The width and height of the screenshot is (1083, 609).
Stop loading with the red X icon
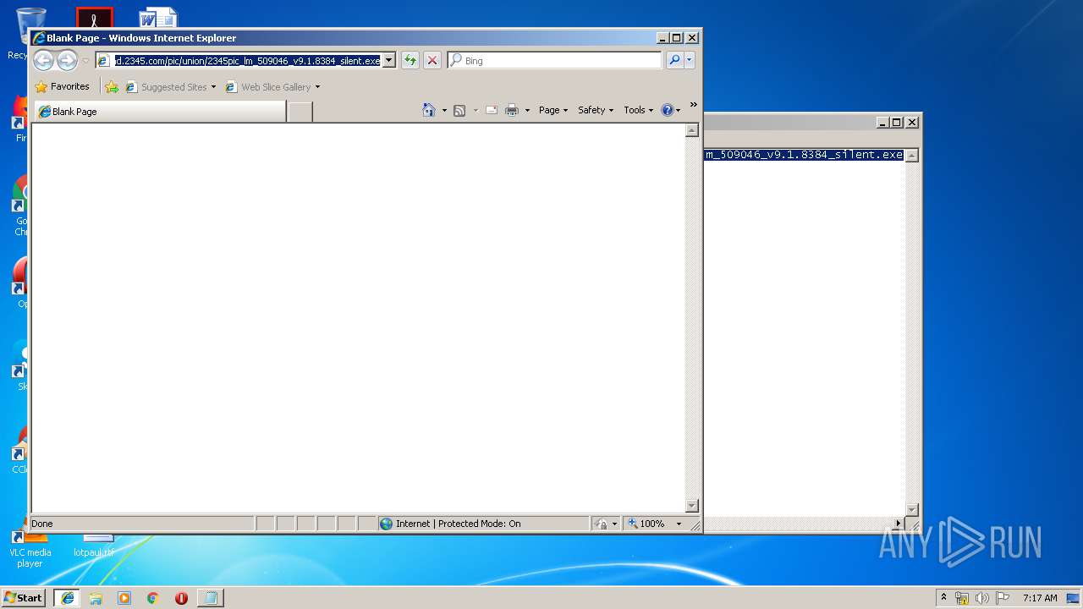click(x=432, y=61)
